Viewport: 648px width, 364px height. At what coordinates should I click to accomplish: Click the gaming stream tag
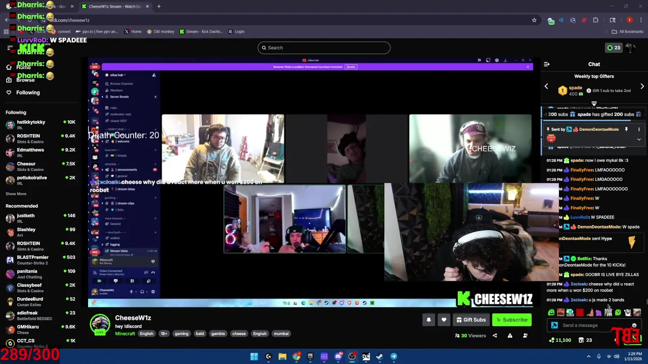181,334
